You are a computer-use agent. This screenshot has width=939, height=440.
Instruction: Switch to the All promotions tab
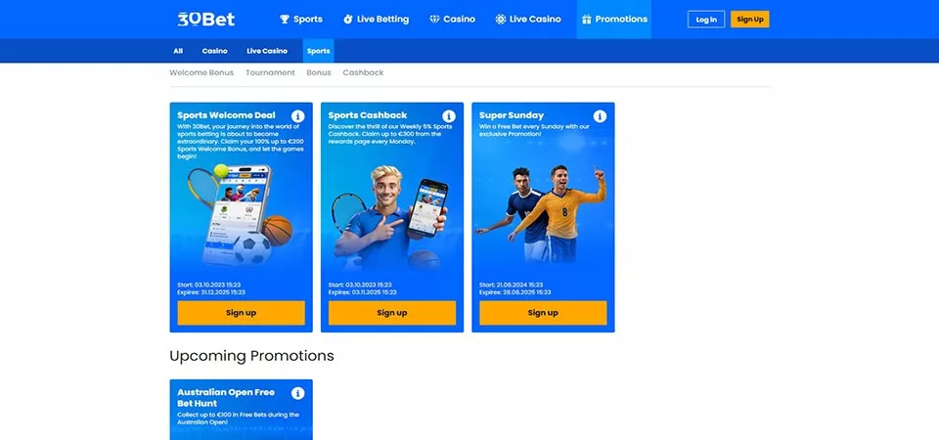coord(178,51)
